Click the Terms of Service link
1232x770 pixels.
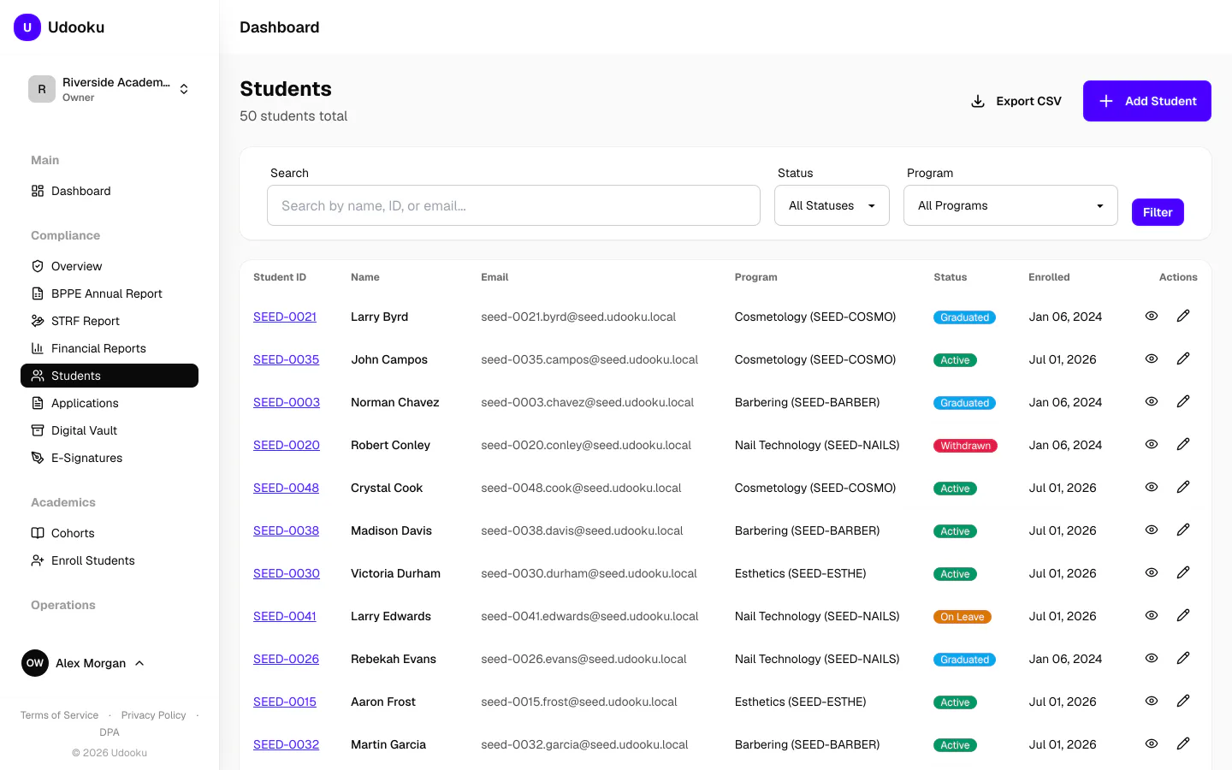point(59,715)
